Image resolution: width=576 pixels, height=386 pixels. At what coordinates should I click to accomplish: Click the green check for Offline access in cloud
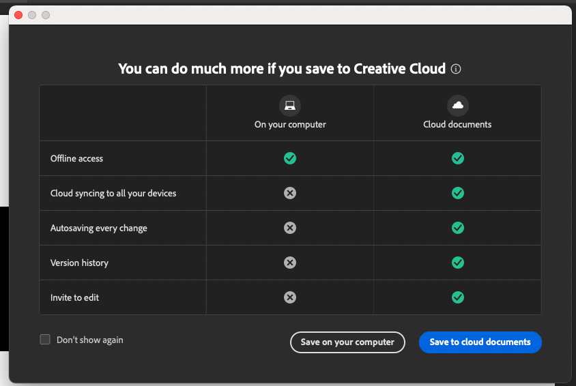coord(458,158)
